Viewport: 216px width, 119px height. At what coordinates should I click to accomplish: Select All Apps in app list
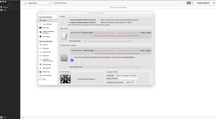pos(10,7)
